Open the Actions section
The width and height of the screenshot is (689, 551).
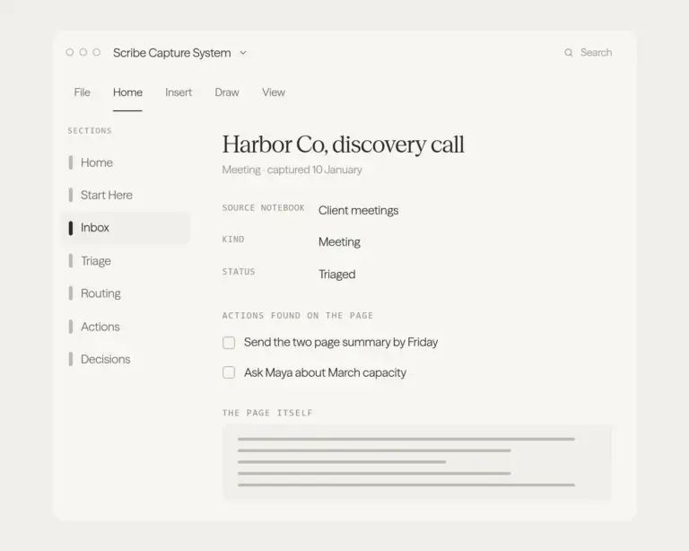tap(126, 327)
